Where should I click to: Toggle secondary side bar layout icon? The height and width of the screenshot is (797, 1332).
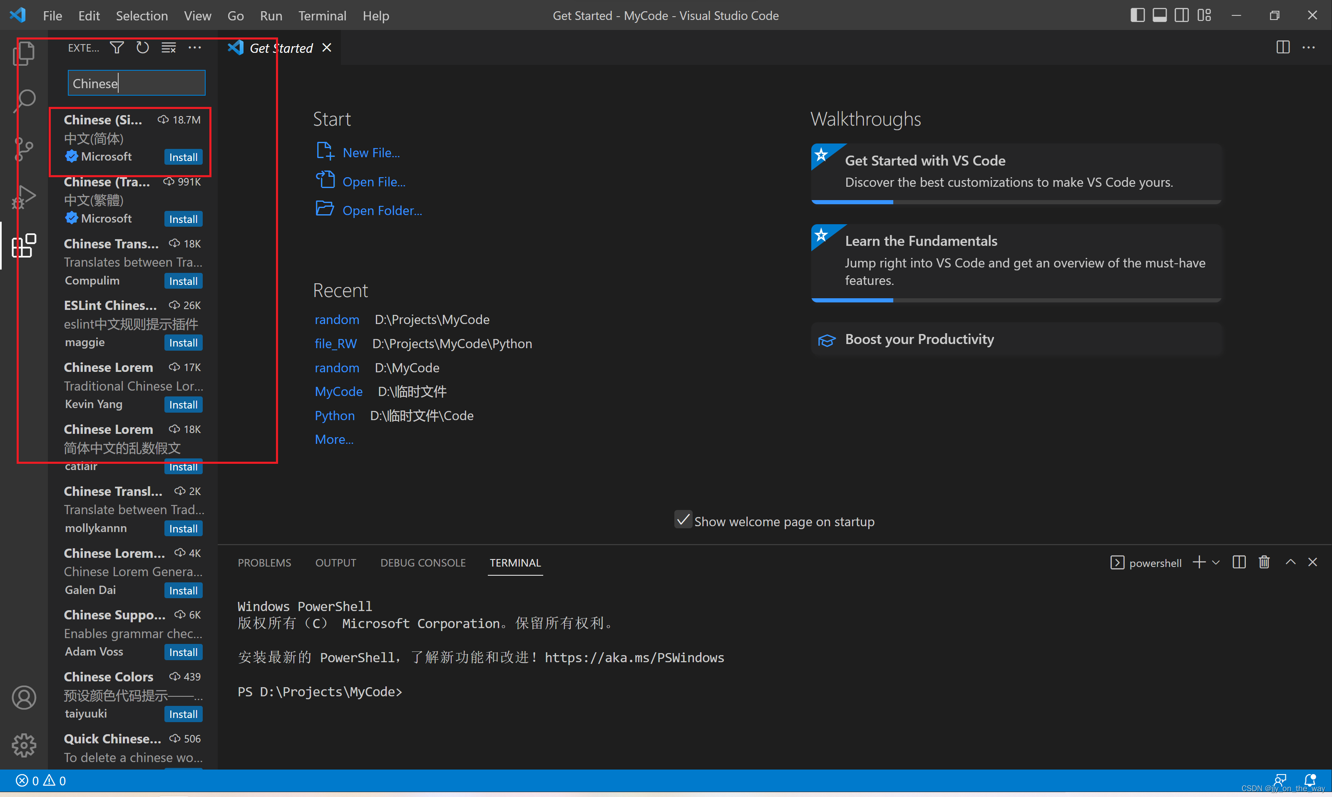tap(1182, 15)
